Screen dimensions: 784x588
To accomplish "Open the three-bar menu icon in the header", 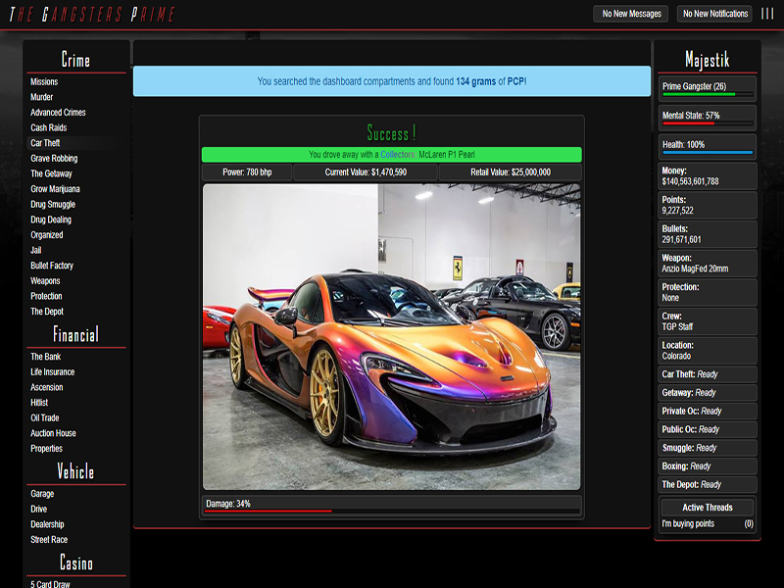I will (x=767, y=14).
